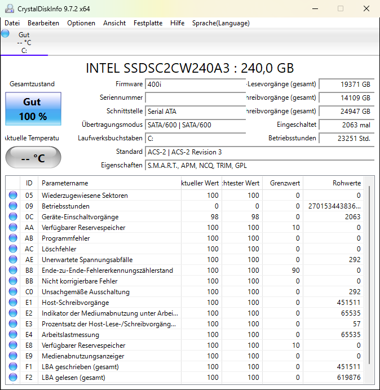Viewport: 380px width, 390px height.
Task: Click raw value 270153443836... in Betriebsstunden row
Action: pos(334,206)
